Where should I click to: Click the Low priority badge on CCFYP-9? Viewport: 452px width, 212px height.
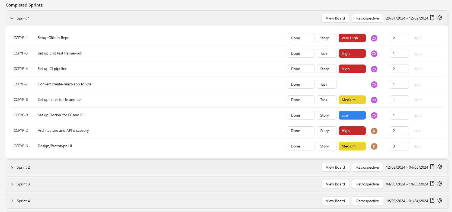tap(352, 115)
